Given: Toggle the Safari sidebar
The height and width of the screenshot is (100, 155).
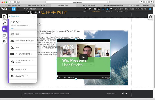Looking at the screenshot, I should pos(18,2).
